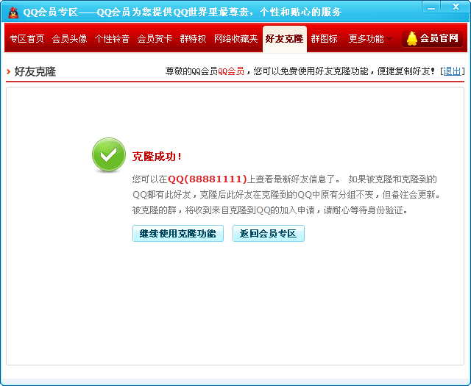Click the 好友克隆 section title
The height and width of the screenshot is (386, 471).
tap(35, 71)
